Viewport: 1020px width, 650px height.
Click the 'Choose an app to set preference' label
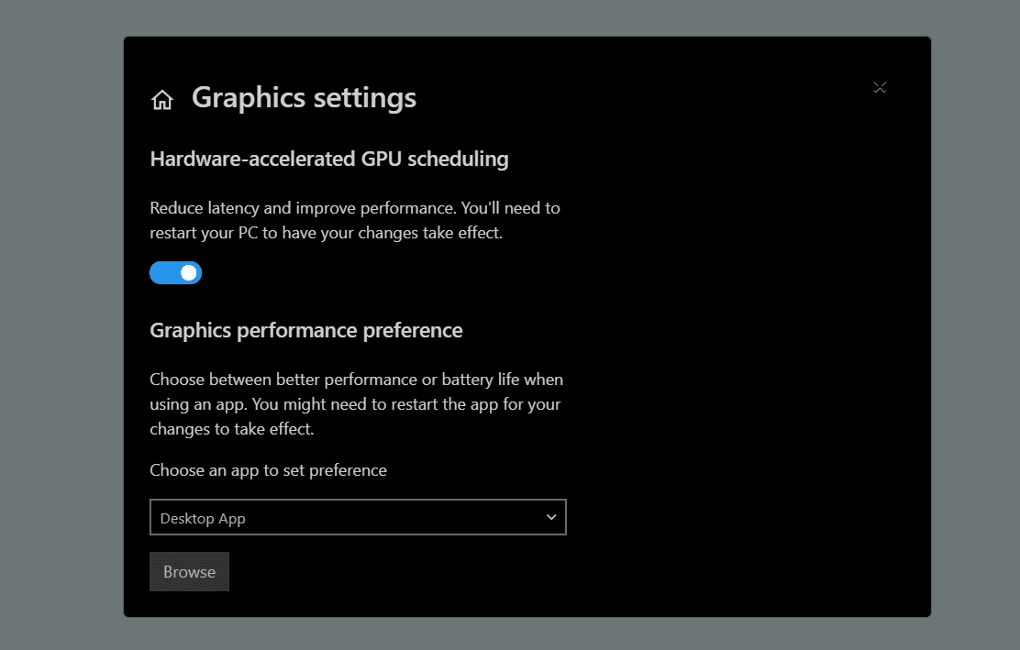(x=267, y=469)
